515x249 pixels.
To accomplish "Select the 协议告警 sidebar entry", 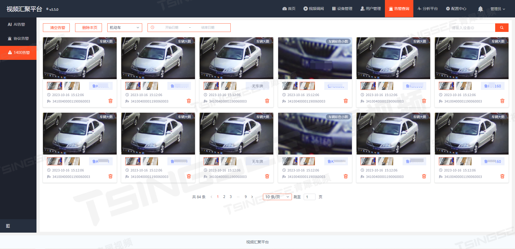I will click(x=18, y=38).
